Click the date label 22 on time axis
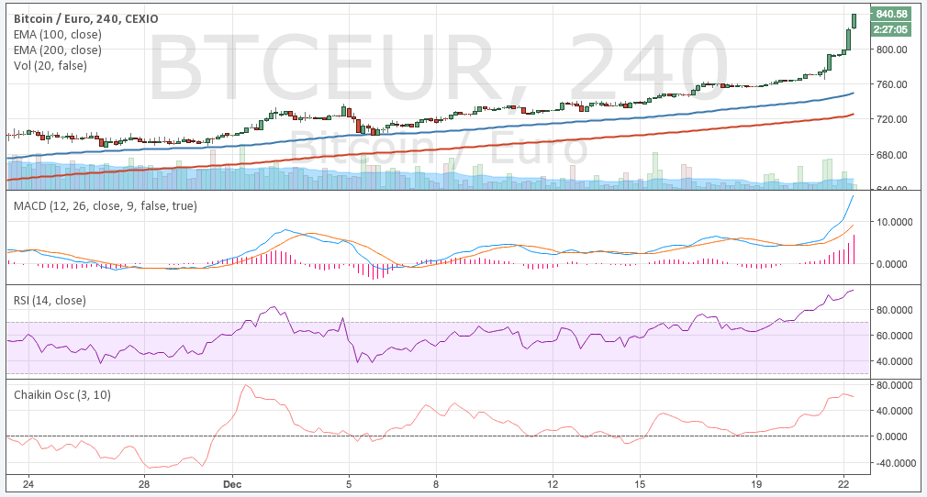 [x=844, y=484]
